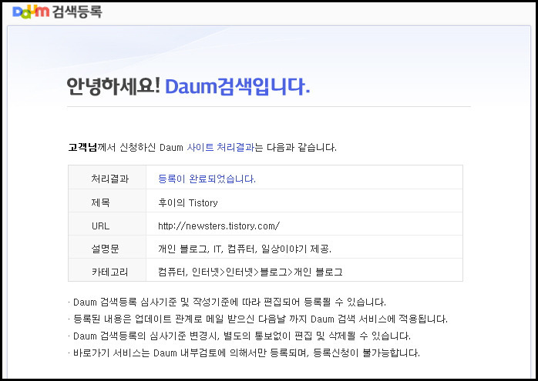
Task: Click the note about 심사기준 변경시 삭제
Action: coord(240,336)
